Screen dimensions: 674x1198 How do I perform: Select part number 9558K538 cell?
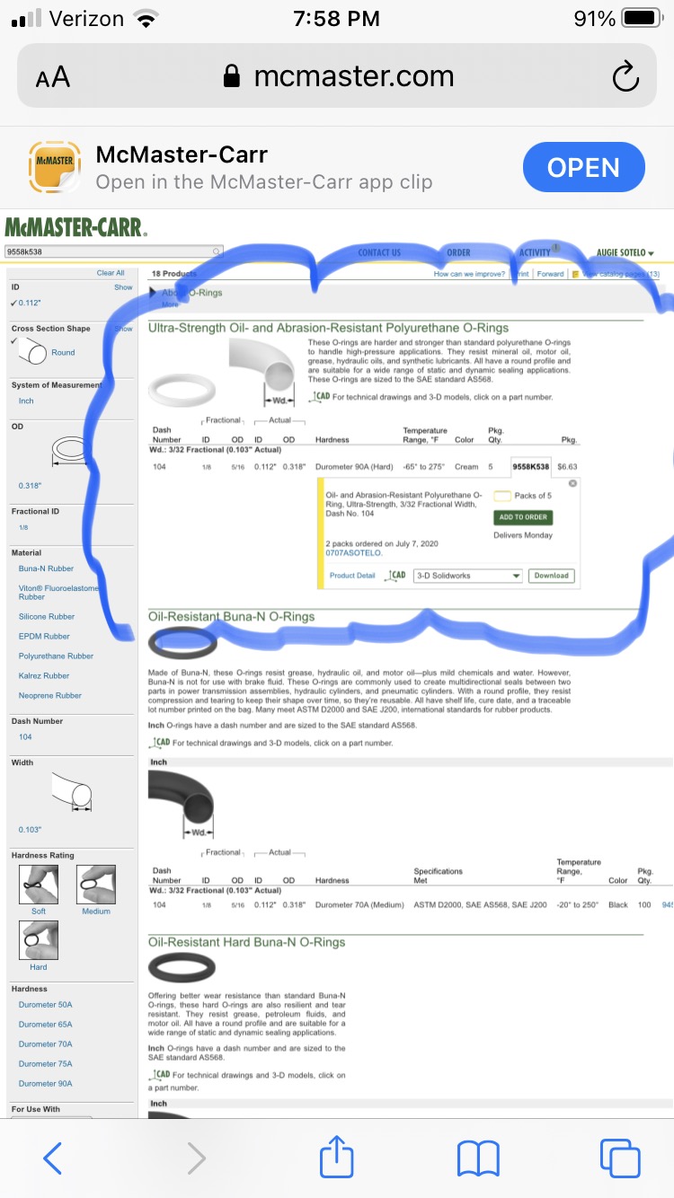pos(530,467)
